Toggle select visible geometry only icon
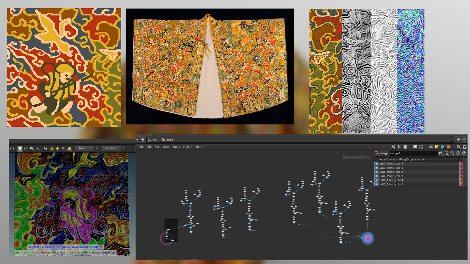Screen dimensions: 470x264 point(46,148)
